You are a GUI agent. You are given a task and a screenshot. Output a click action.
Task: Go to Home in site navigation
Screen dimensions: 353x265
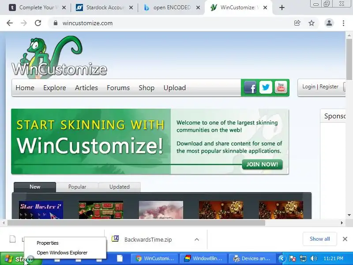pyautogui.click(x=25, y=87)
